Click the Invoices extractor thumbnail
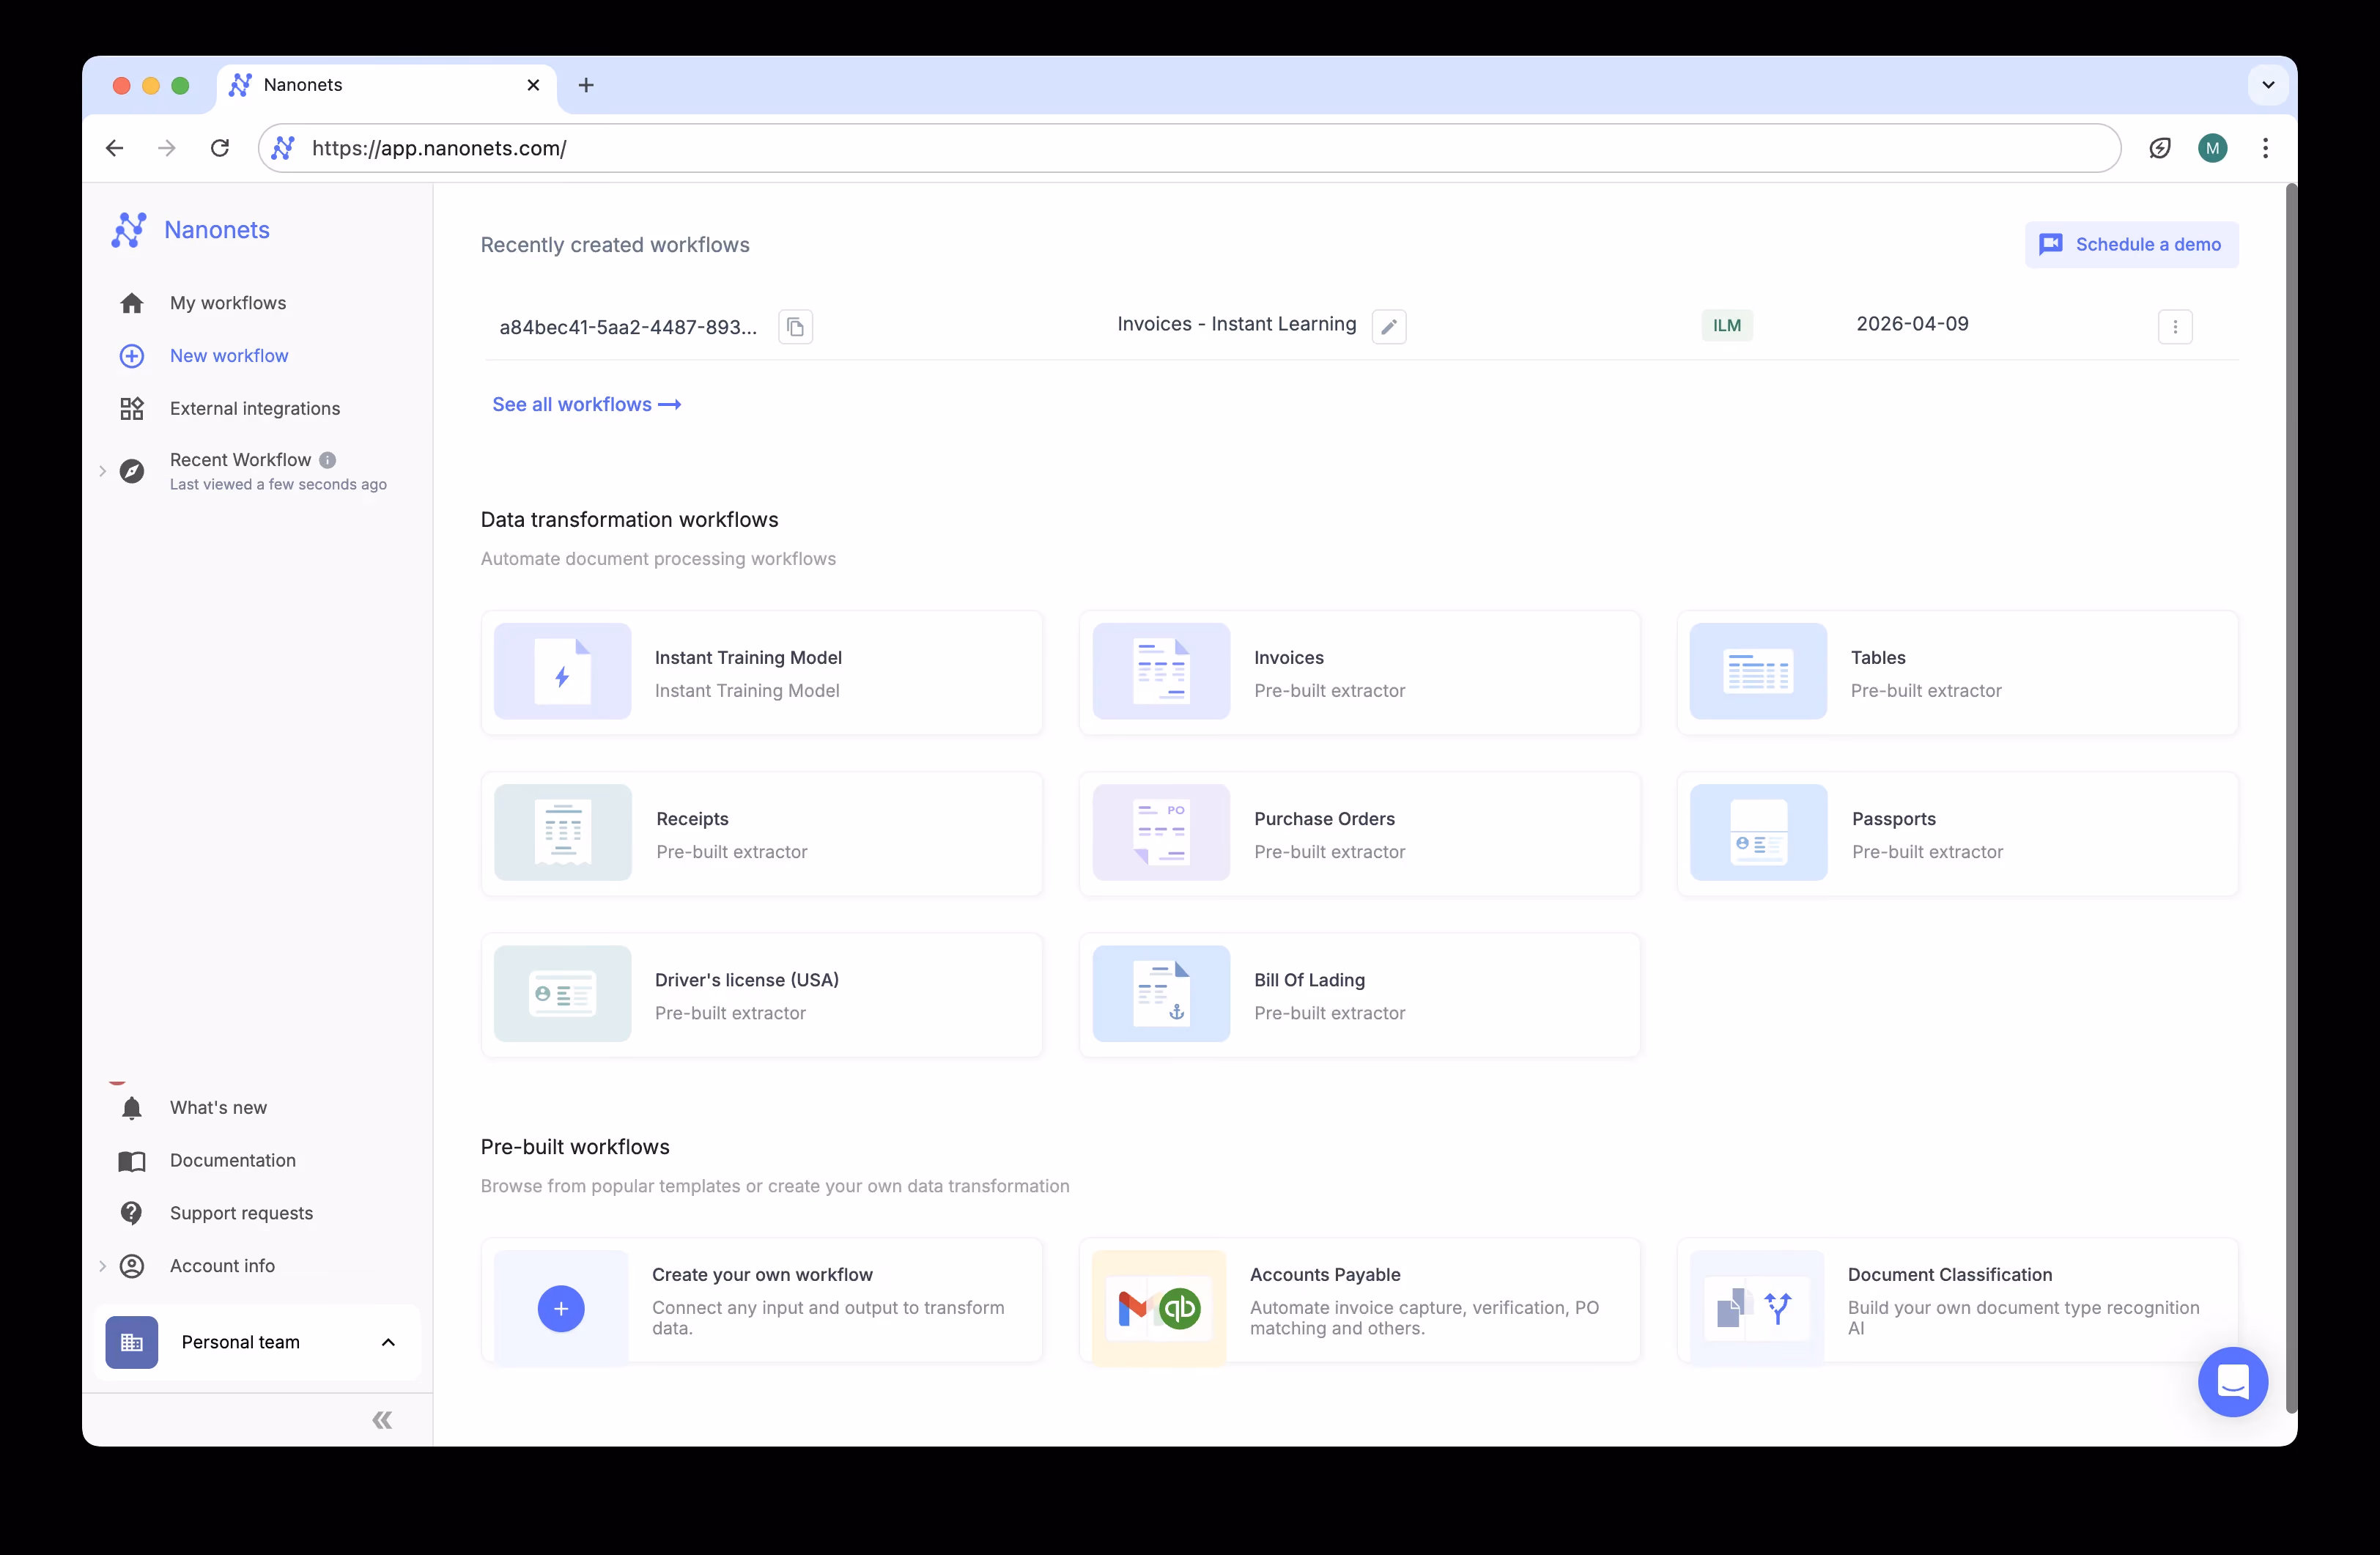2380x1555 pixels. [1161, 671]
